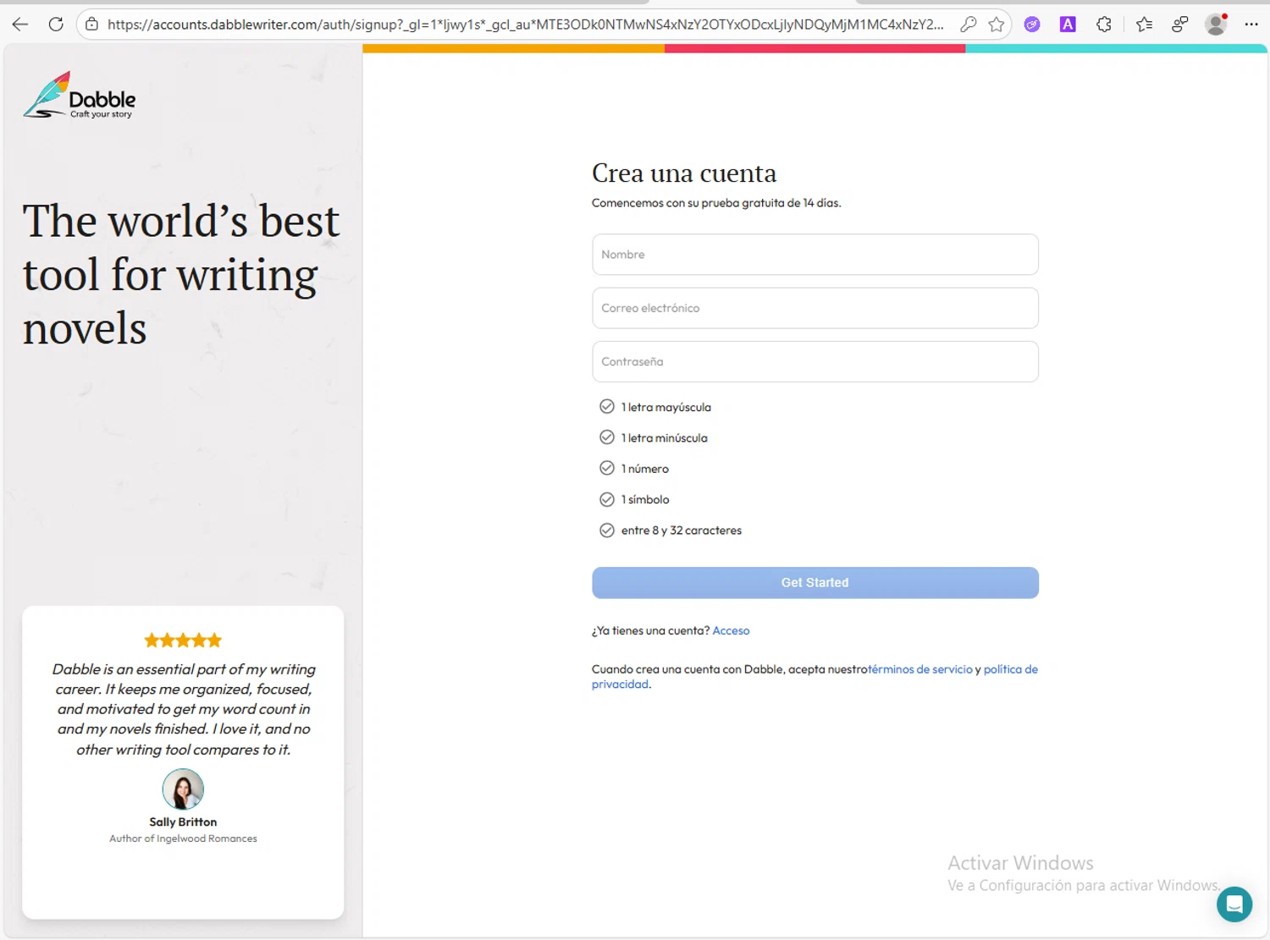Screen dimensions: 1270x940
Task: Reload the page with the refresh icon
Action: pos(56,25)
